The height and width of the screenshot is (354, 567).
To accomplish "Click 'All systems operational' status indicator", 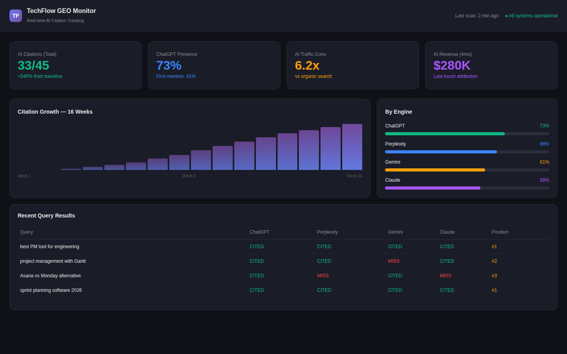I will [x=531, y=16].
